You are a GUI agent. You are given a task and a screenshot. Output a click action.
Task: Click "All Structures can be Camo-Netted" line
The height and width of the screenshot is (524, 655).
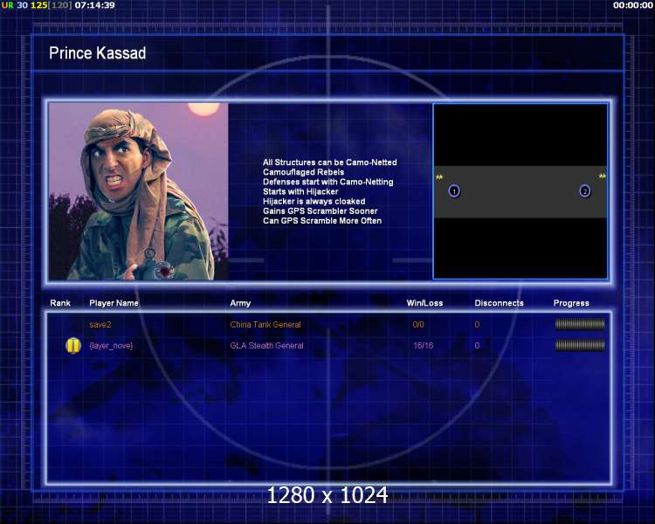[x=329, y=162]
